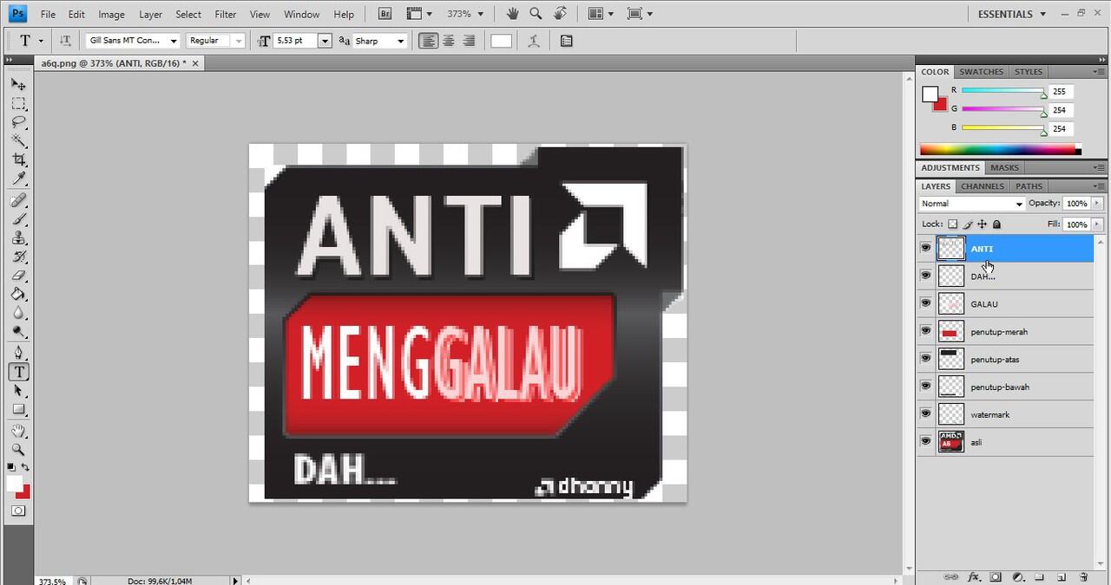Open the Fill slider arrow

pos(1097,224)
